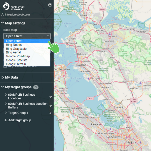
Task: Toggle visibility of Business Location Buffers
Action: 51,106
